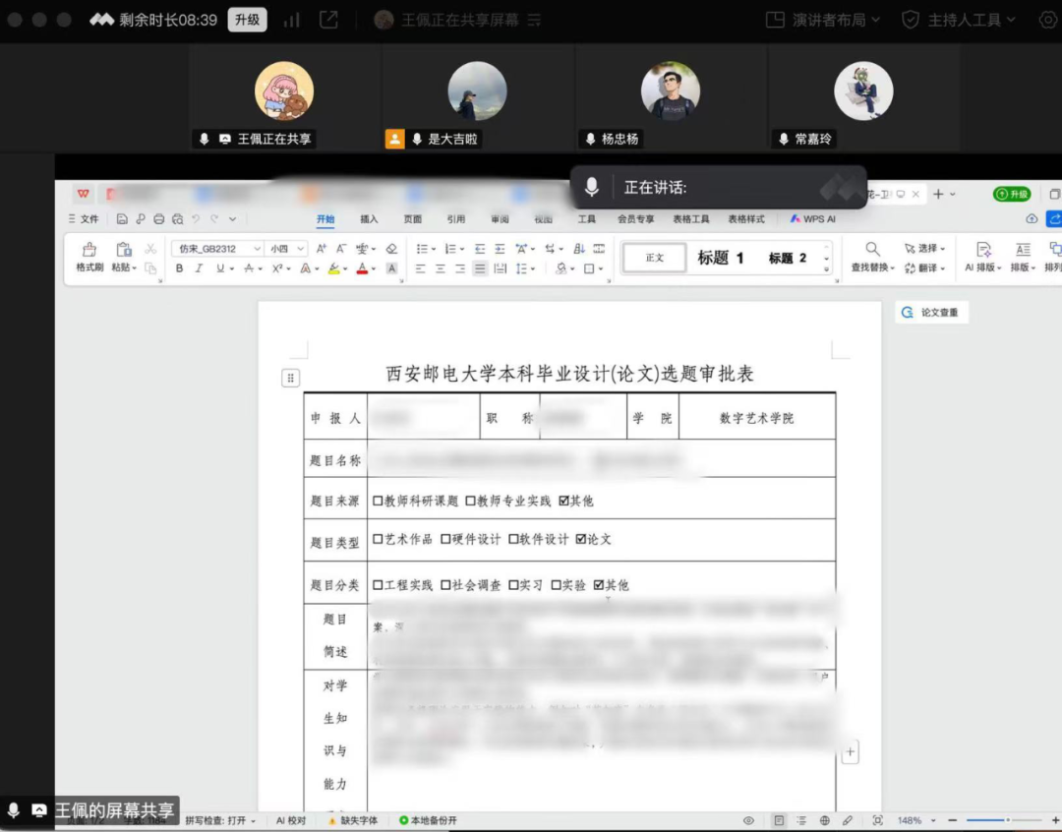The height and width of the screenshot is (832, 1062).
Task: Open the 翻译 dropdown in ribbon
Action: (924, 268)
